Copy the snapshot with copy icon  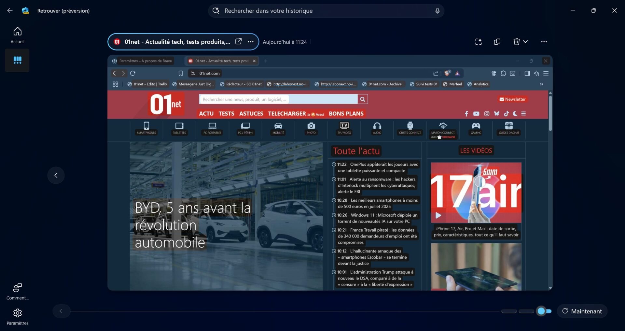pos(497,42)
